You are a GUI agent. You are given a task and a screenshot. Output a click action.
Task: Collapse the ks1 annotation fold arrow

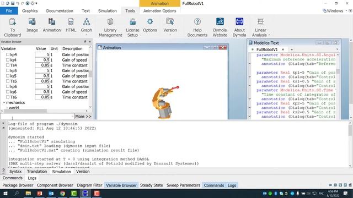249,86
